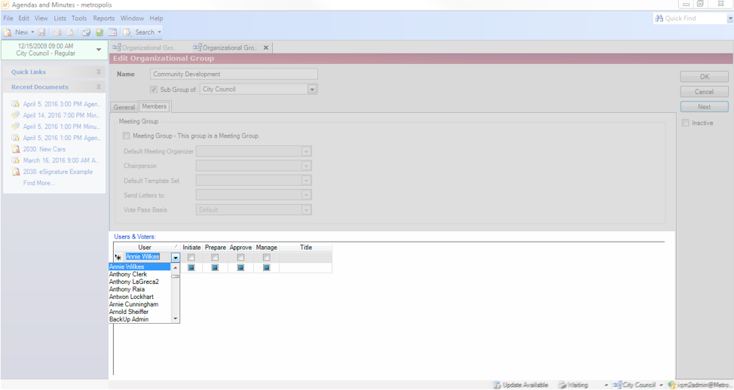Toggle Initiate checkbox in second grid row
The image size is (734, 390).
point(191,267)
